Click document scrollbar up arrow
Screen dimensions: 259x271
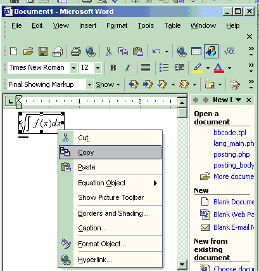click(x=182, y=103)
